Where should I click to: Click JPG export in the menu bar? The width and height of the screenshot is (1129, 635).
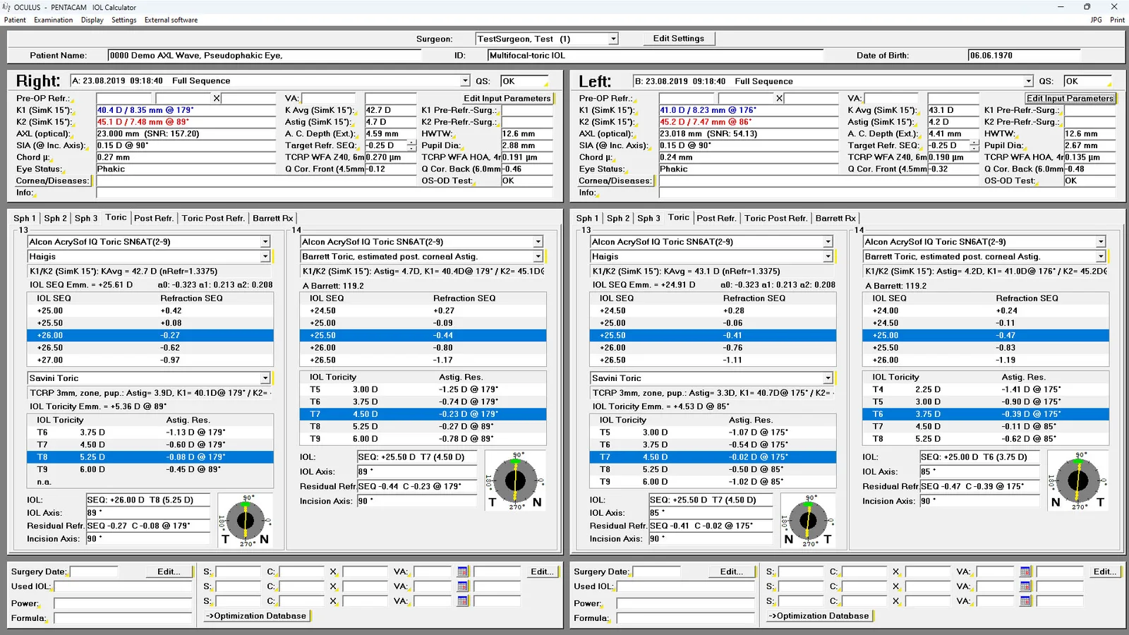click(x=1096, y=20)
